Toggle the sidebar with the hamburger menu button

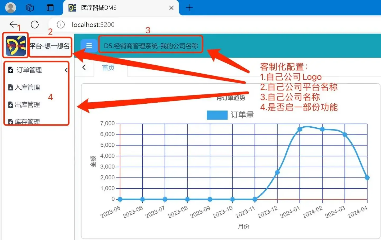pyautogui.click(x=89, y=46)
